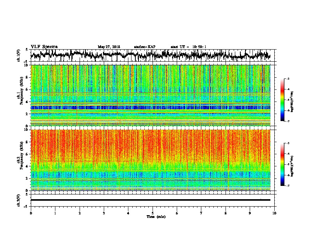Click the 'ch.3(V)' axis label
The height and width of the screenshot is (239, 309).
tap(19, 201)
